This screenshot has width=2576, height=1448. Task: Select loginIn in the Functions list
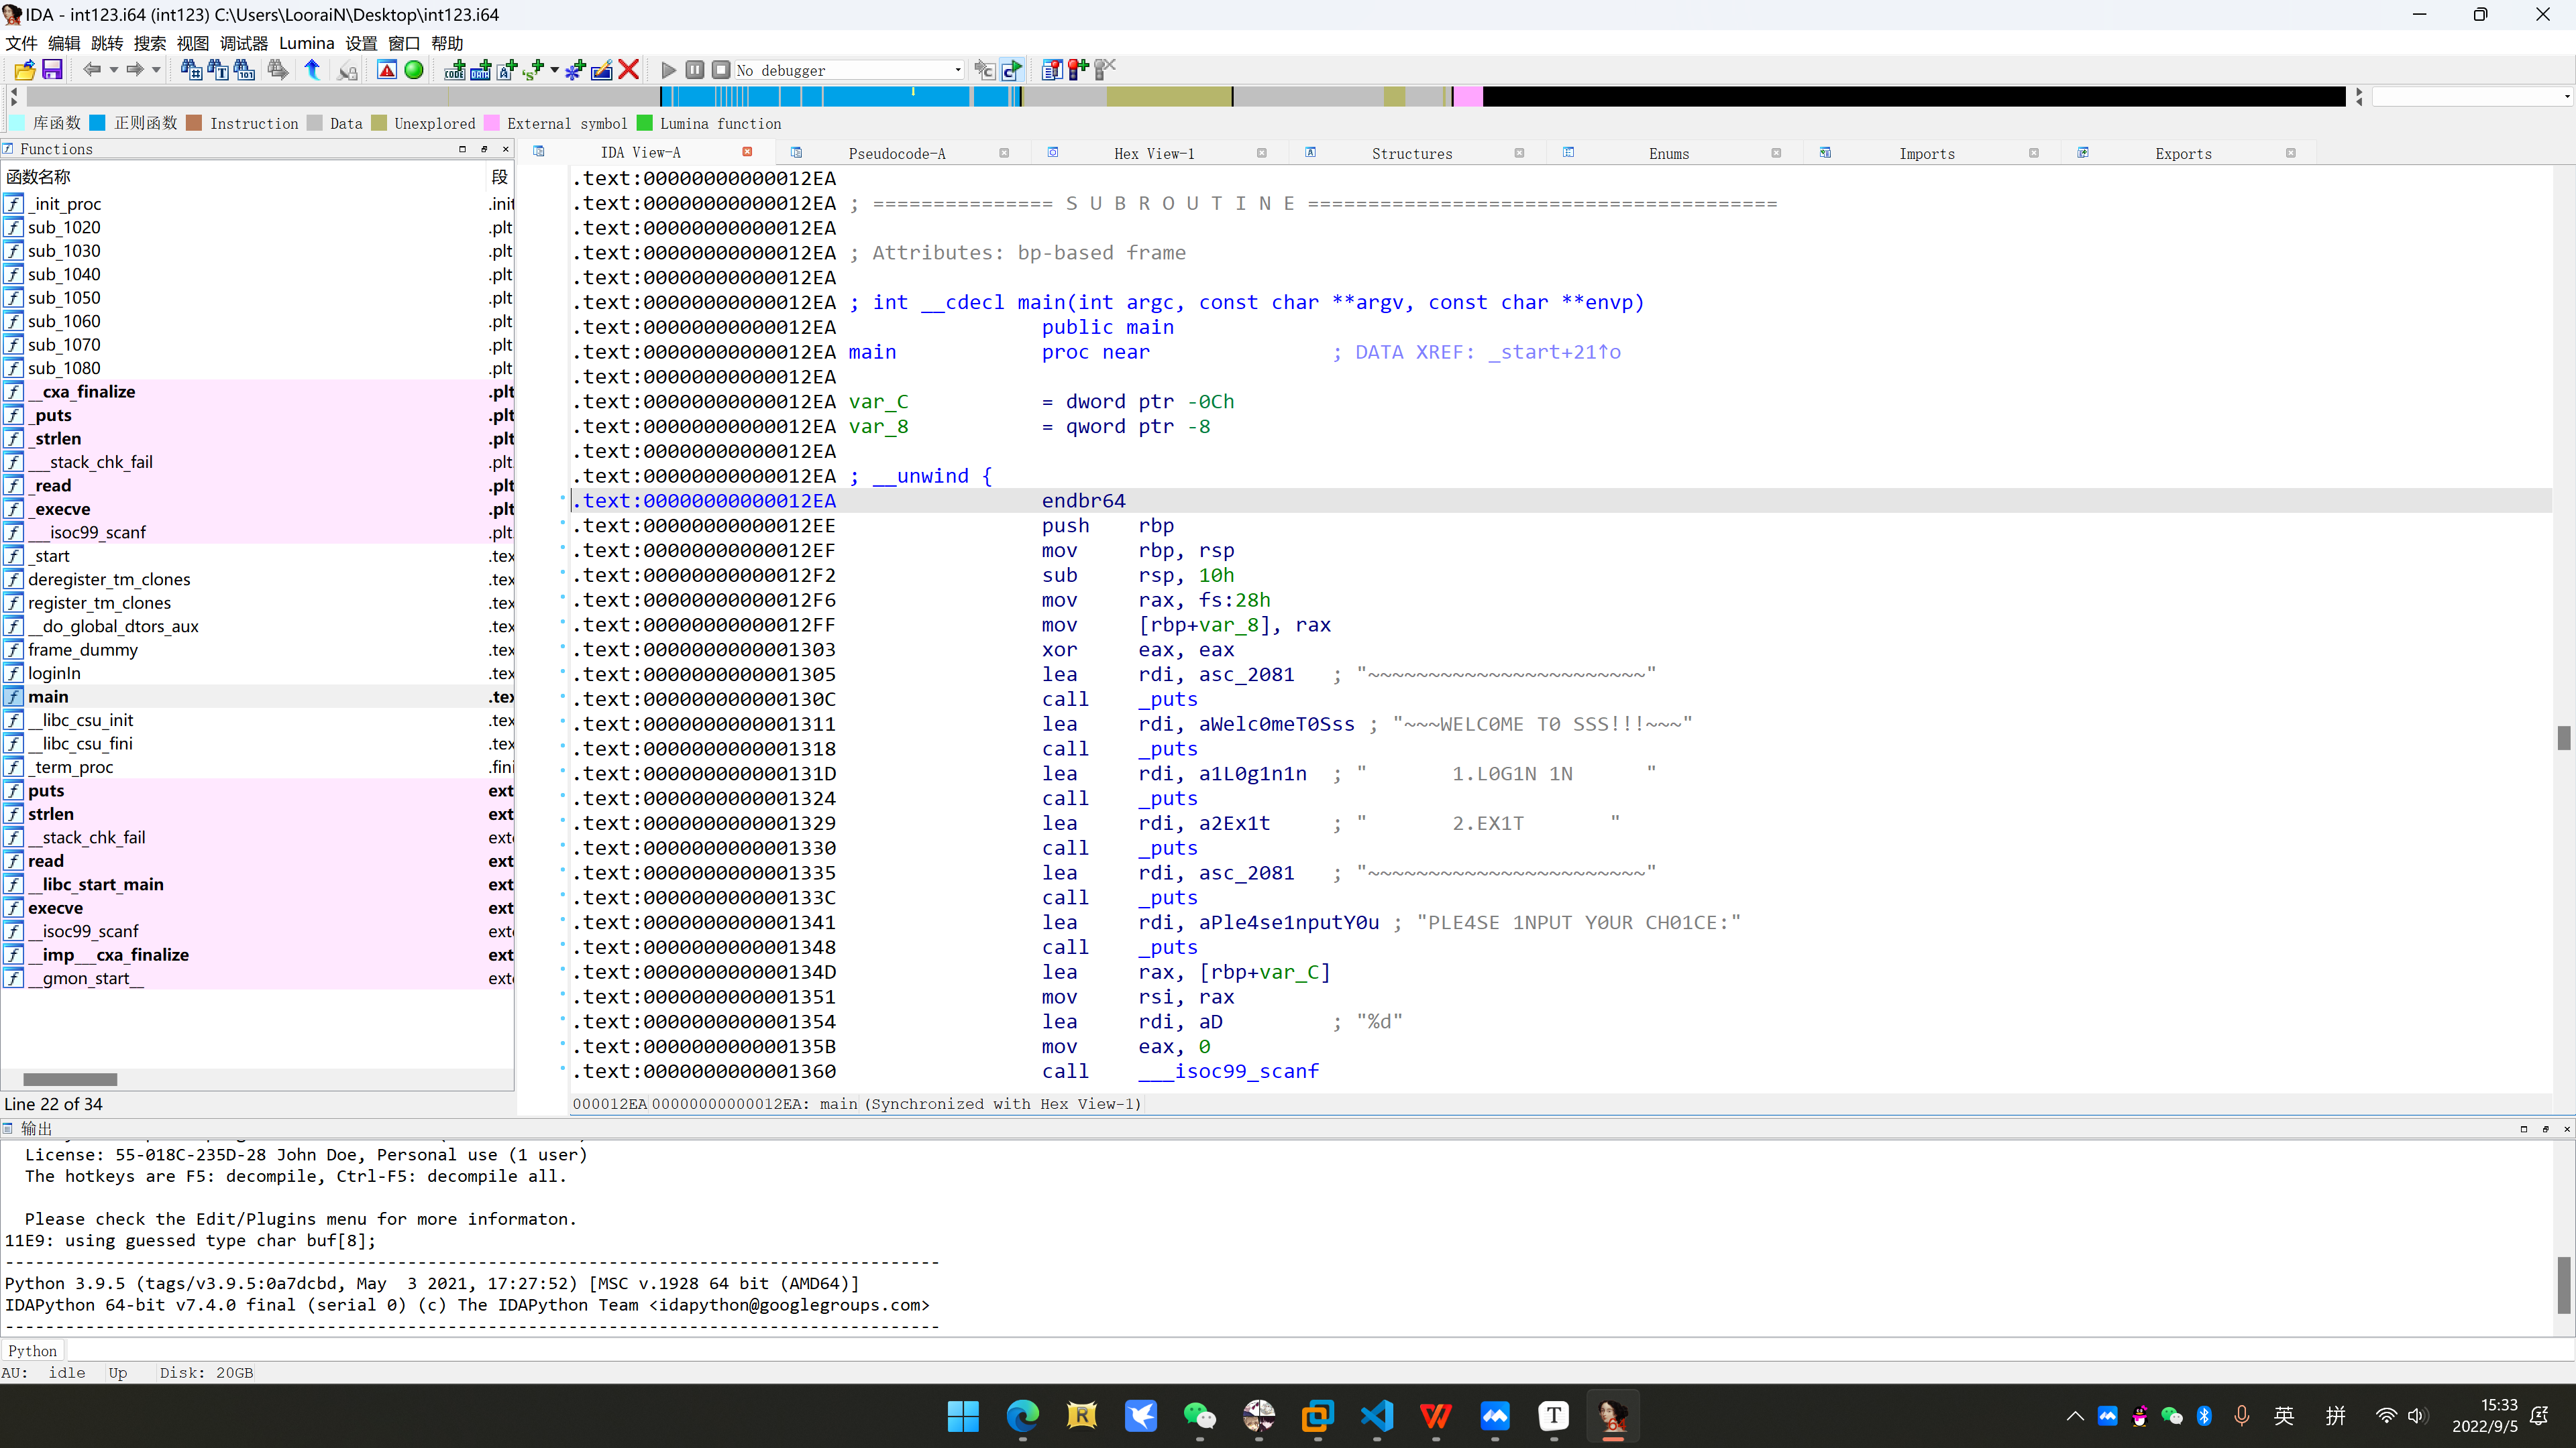258,672
